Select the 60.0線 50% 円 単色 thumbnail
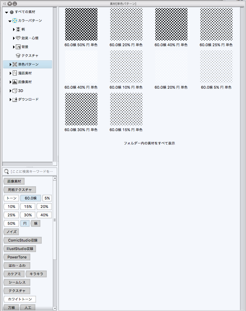Screen dimensions: 246x311 pos(81,24)
